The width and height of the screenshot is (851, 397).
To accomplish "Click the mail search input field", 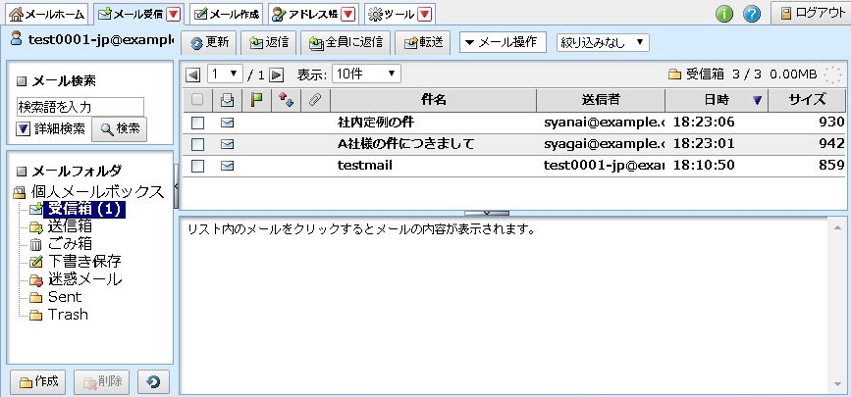I will click(80, 106).
